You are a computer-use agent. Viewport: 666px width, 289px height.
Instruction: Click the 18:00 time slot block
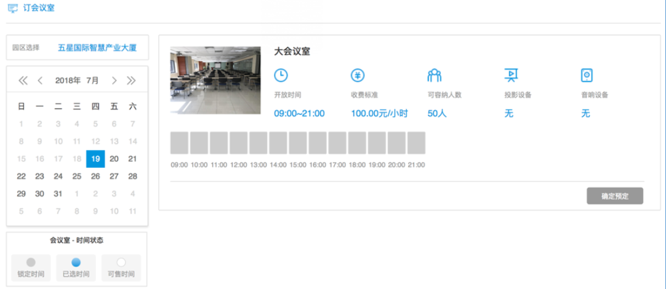(x=357, y=143)
